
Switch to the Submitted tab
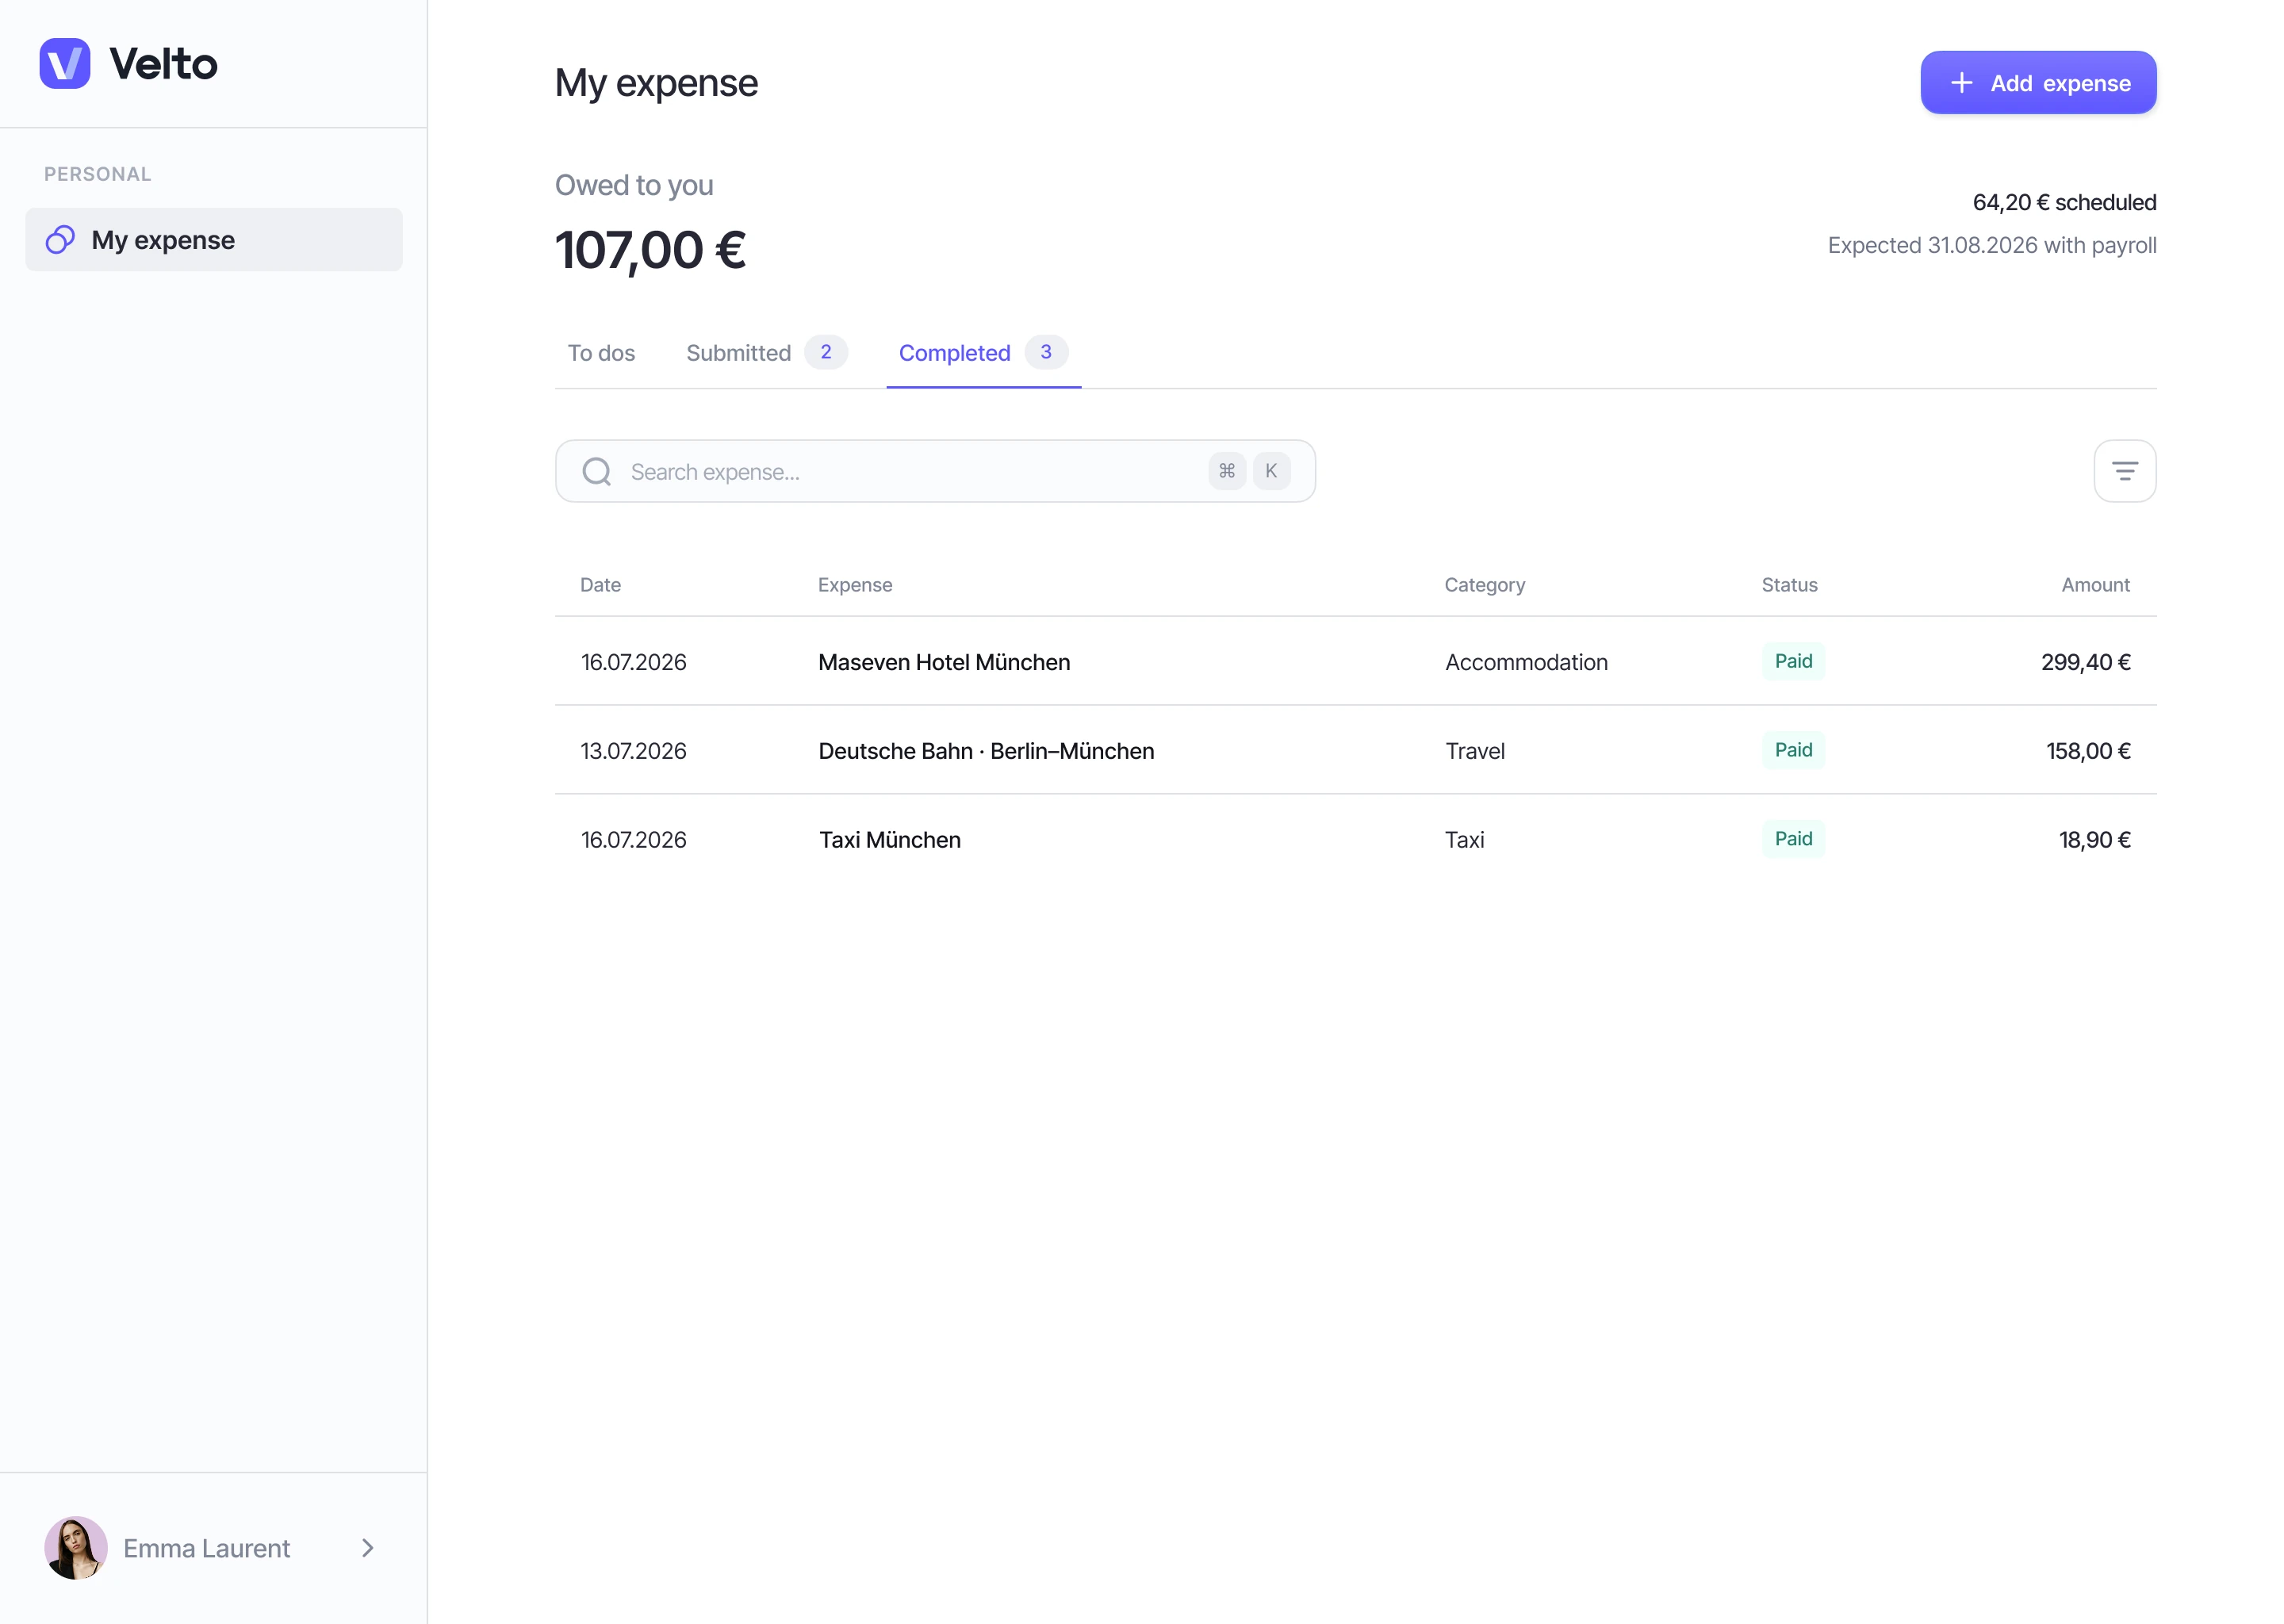(766, 353)
